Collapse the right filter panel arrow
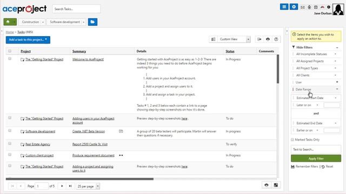The image size is (346, 194). (287, 31)
